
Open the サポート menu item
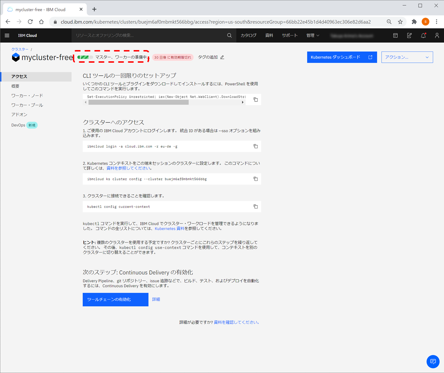click(x=290, y=35)
